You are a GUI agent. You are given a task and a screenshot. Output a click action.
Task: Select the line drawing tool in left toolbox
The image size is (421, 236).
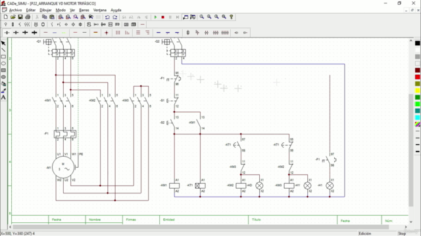pos(3,50)
